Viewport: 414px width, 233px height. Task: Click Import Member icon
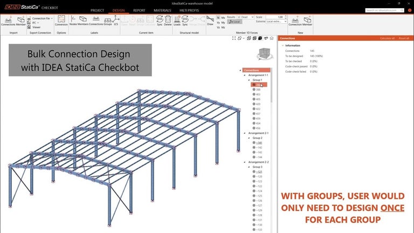(21, 21)
